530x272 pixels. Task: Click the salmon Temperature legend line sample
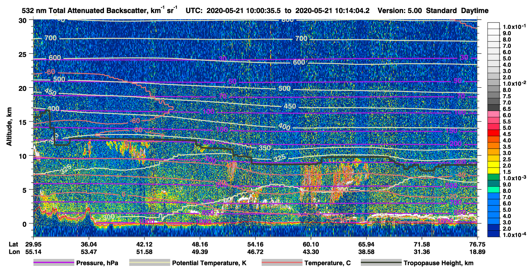[x=281, y=263]
